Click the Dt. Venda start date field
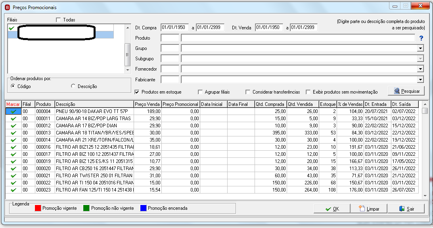This screenshot has height=228, width=433. point(269,27)
